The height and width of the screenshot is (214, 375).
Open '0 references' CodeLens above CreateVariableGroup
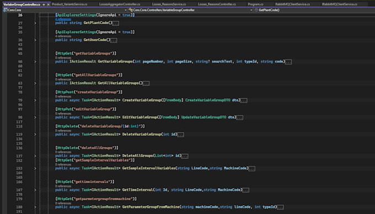tap(63, 96)
